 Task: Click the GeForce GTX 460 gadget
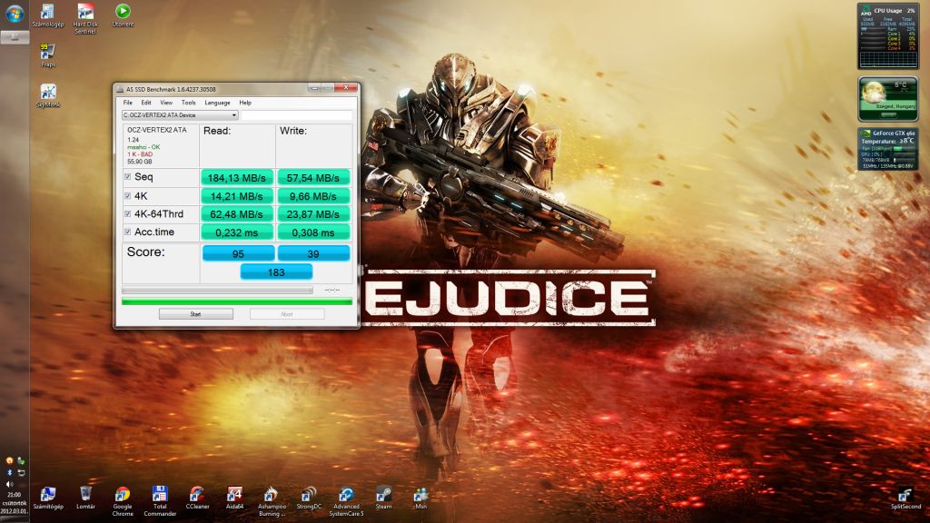[888, 150]
